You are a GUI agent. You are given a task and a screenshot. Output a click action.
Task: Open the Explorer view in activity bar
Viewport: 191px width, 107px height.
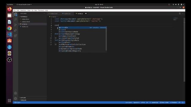(16, 14)
